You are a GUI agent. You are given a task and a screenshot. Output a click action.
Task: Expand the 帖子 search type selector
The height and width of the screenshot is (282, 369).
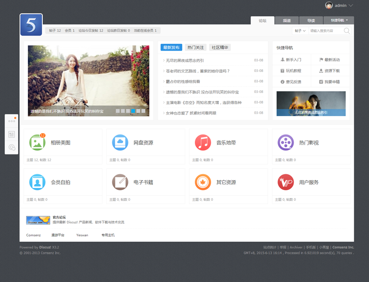(300, 31)
